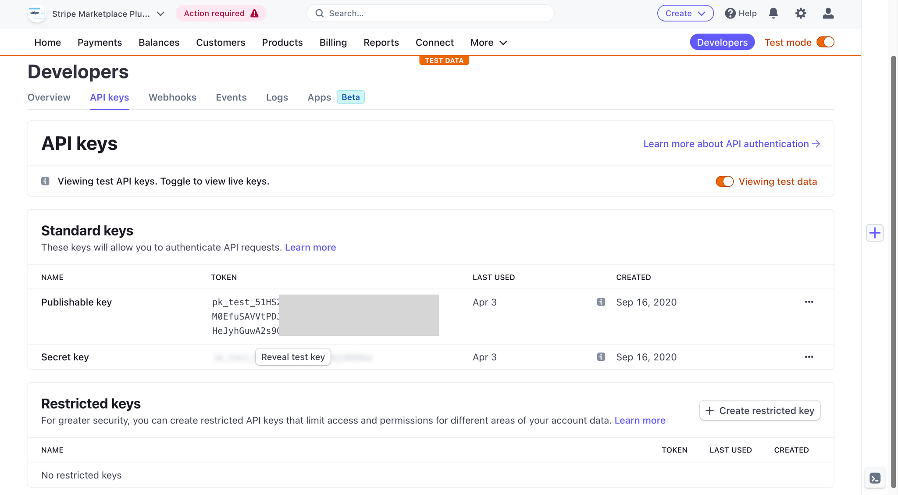Switch to the Webhooks tab
The width and height of the screenshot is (898, 495).
[x=172, y=97]
